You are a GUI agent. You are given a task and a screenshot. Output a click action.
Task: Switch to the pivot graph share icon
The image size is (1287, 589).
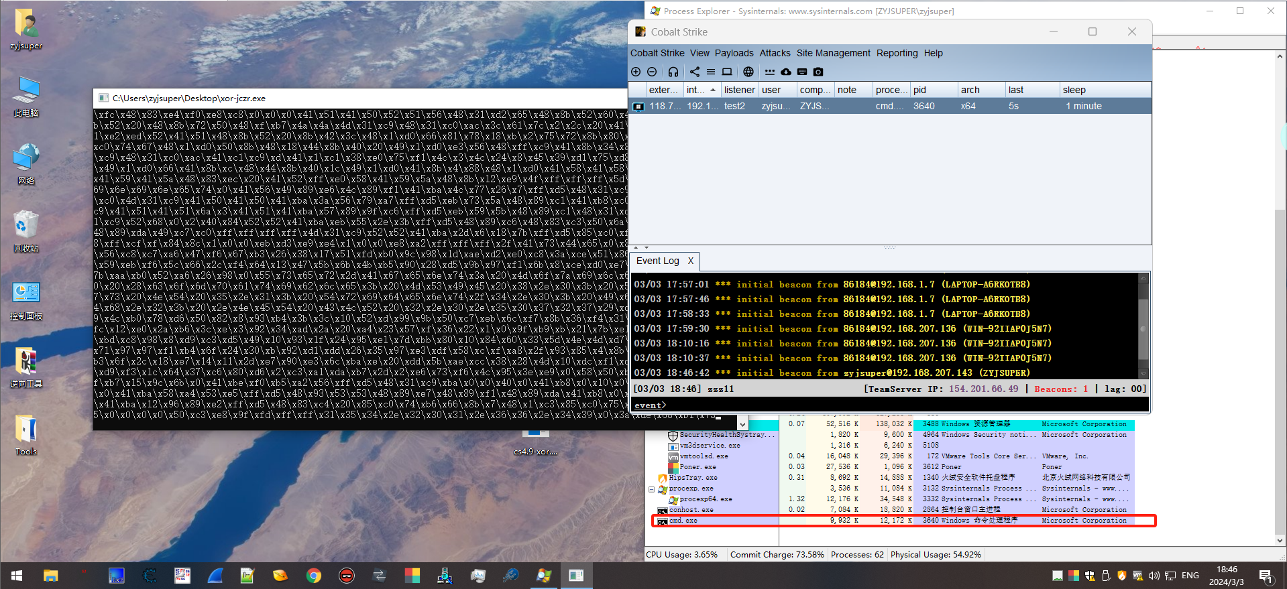tap(695, 72)
